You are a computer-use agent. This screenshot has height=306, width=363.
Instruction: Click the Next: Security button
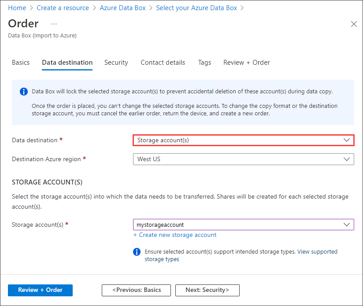(x=207, y=290)
